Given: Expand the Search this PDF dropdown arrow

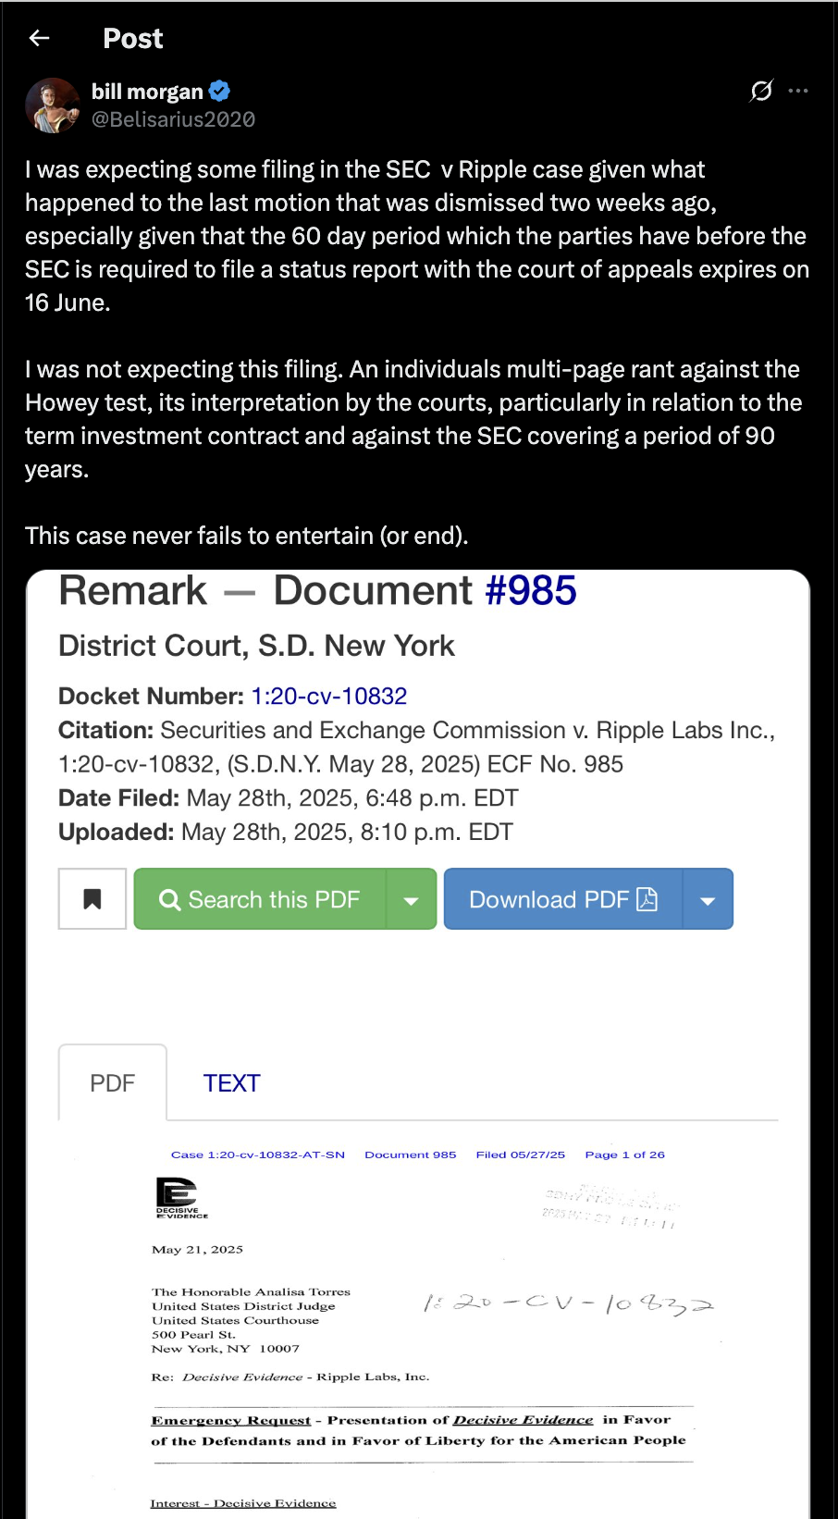Looking at the screenshot, I should tap(412, 898).
